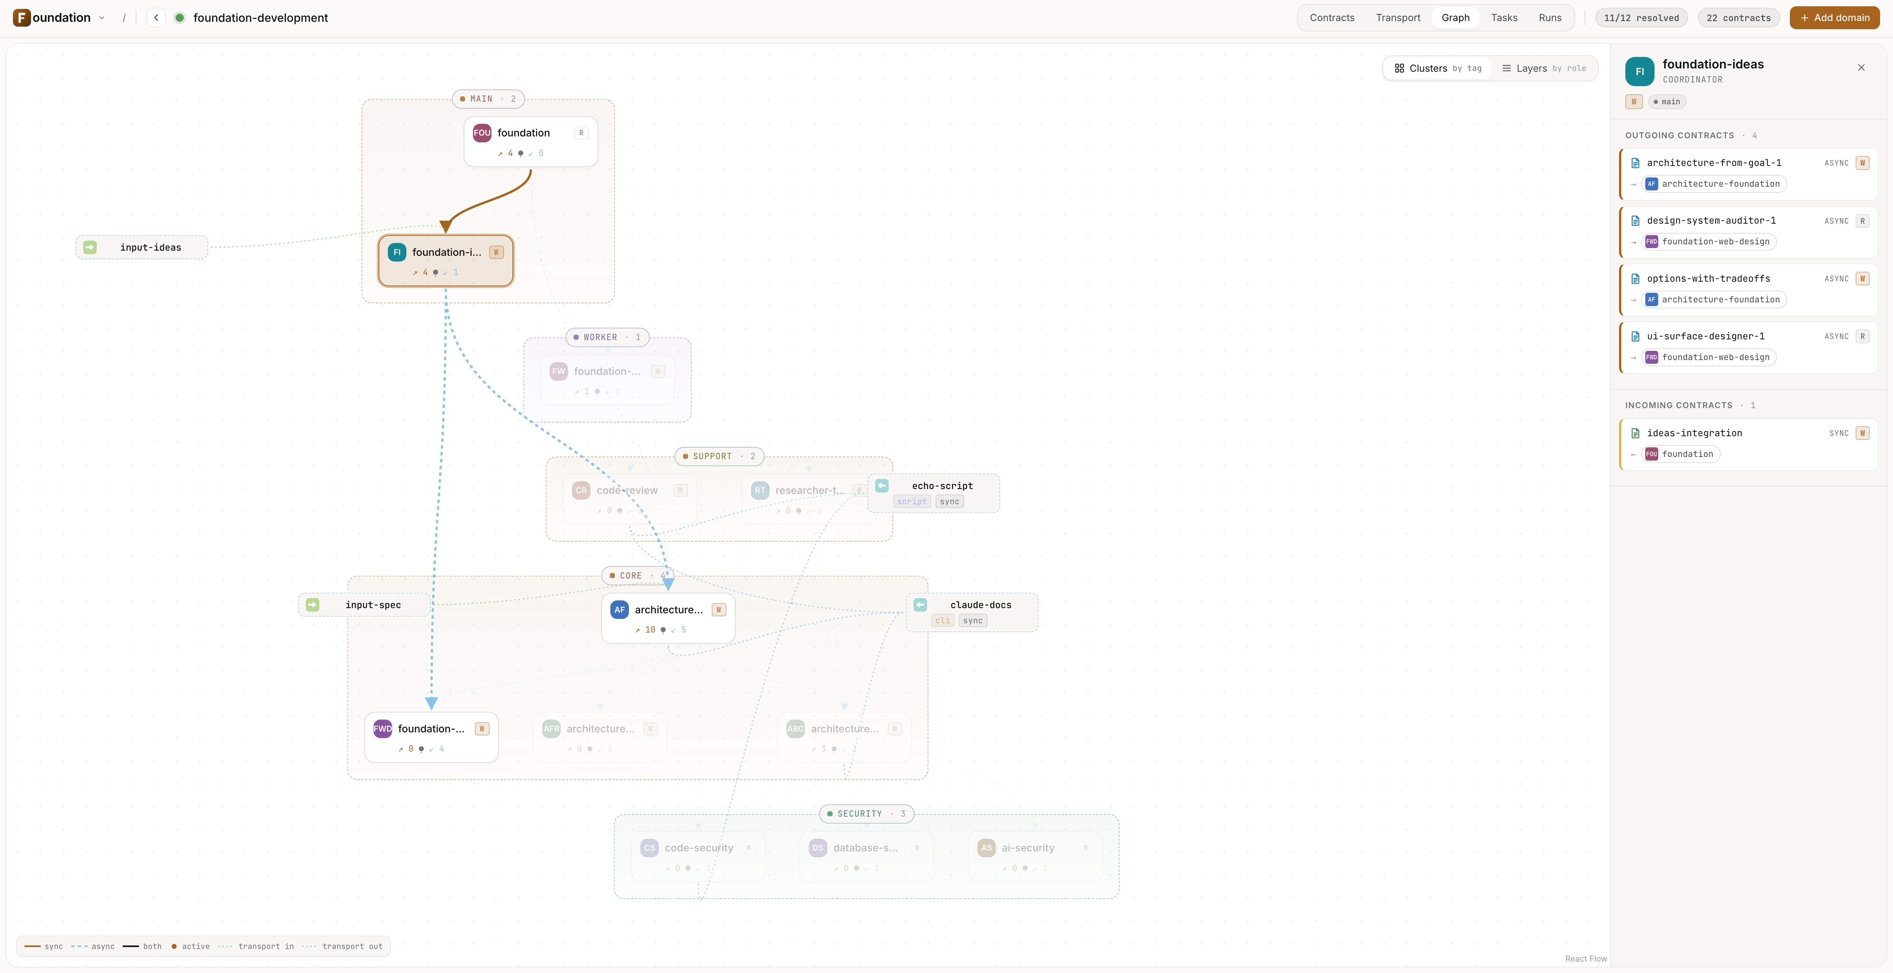Open the ideas-integration incoming contract
The height and width of the screenshot is (973, 1893).
pos(1748,444)
